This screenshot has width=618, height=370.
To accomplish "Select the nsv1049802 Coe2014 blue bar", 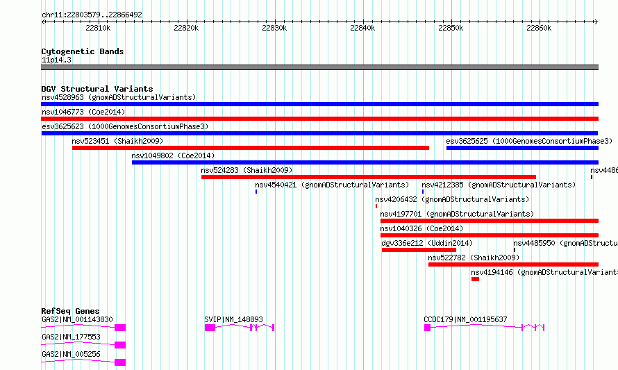I will point(365,162).
